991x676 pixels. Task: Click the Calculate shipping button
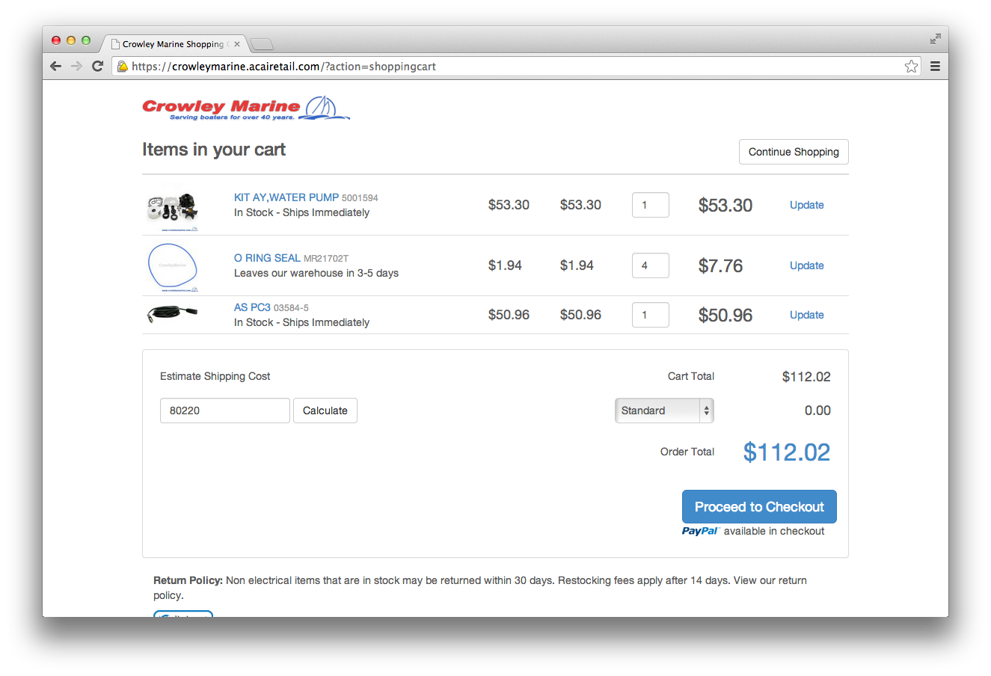pos(325,411)
